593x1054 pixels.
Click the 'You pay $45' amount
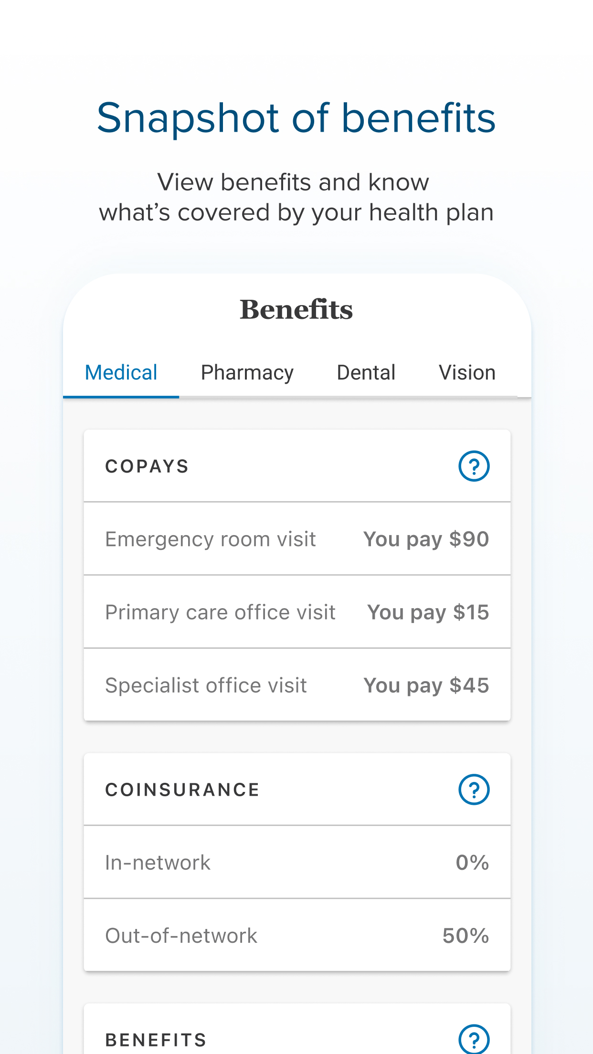tap(426, 685)
